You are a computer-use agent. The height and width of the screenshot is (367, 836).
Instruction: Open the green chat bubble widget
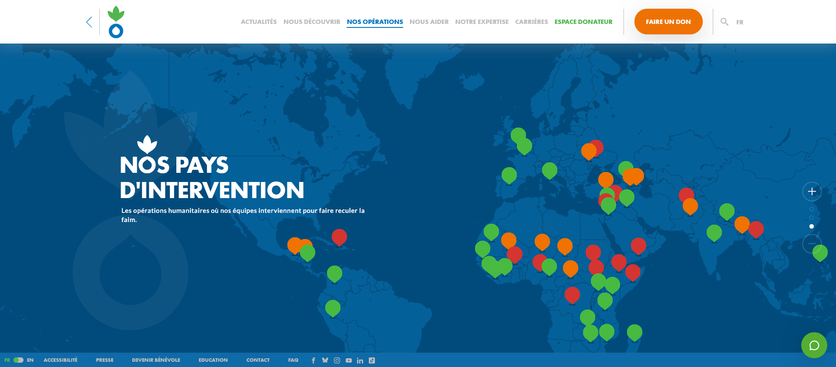point(814,345)
